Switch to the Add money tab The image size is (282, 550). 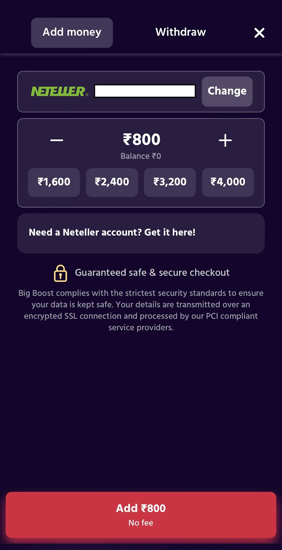coord(72,32)
